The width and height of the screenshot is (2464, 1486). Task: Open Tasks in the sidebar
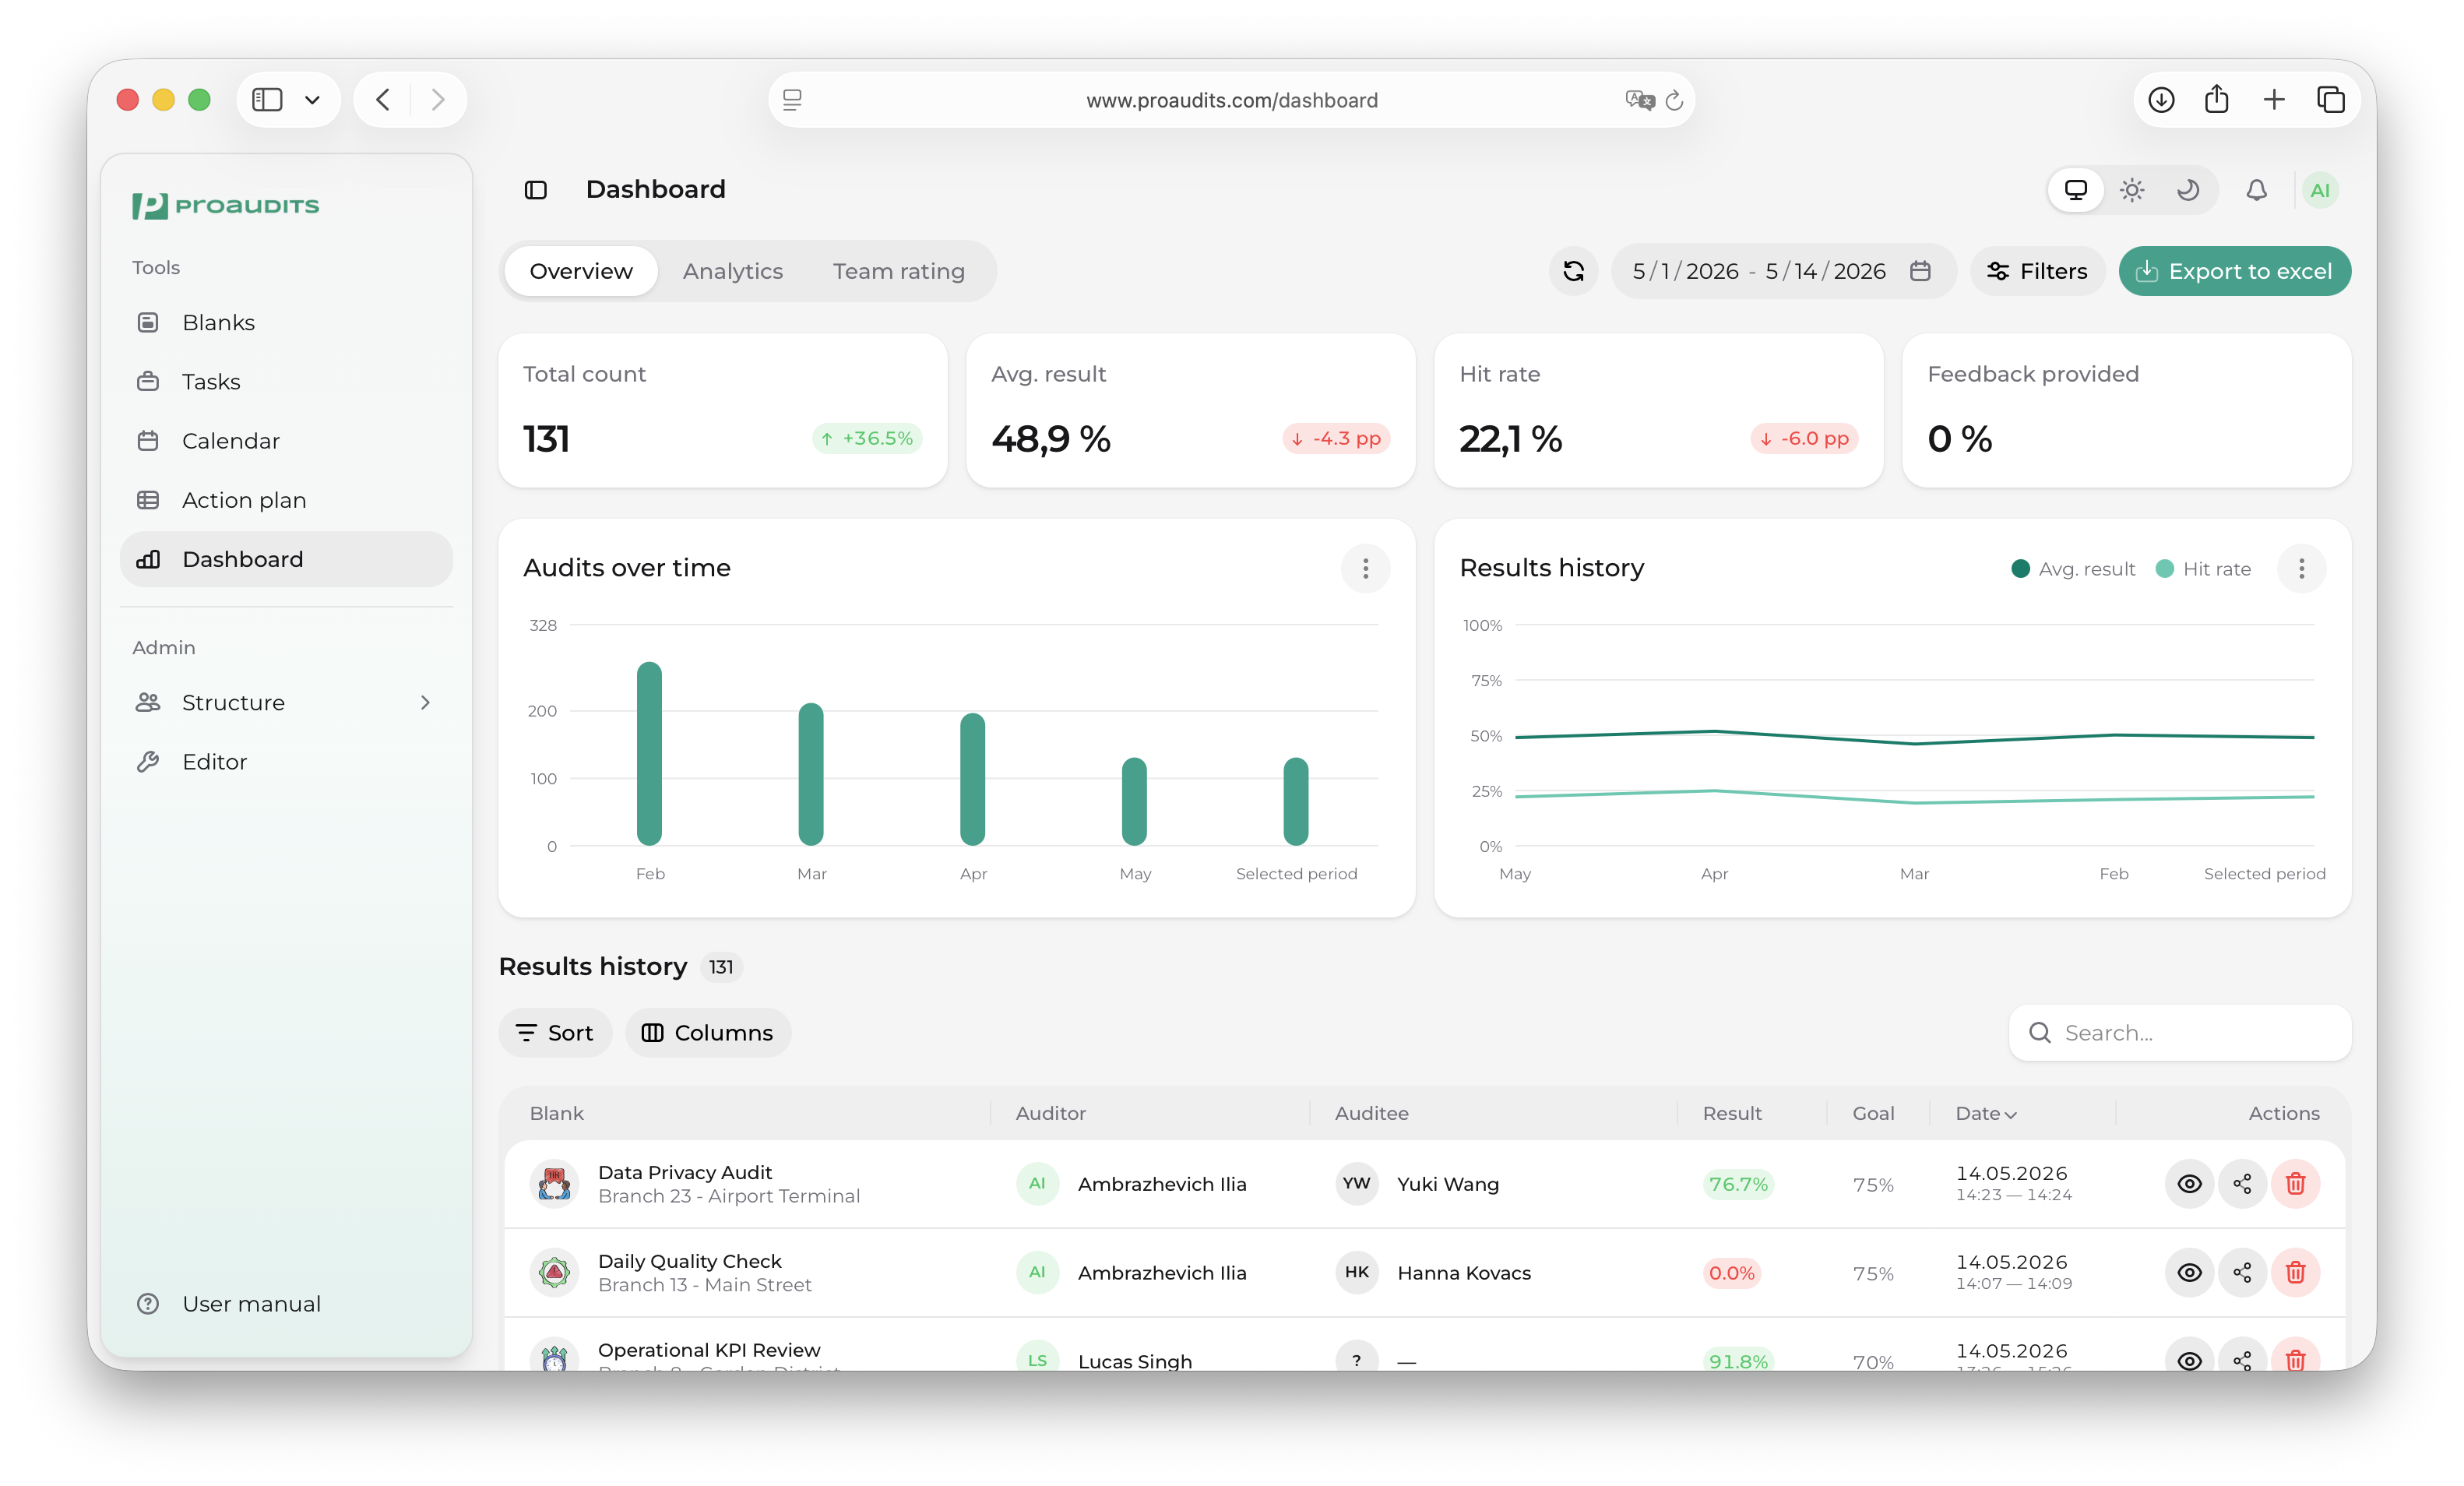[286, 381]
